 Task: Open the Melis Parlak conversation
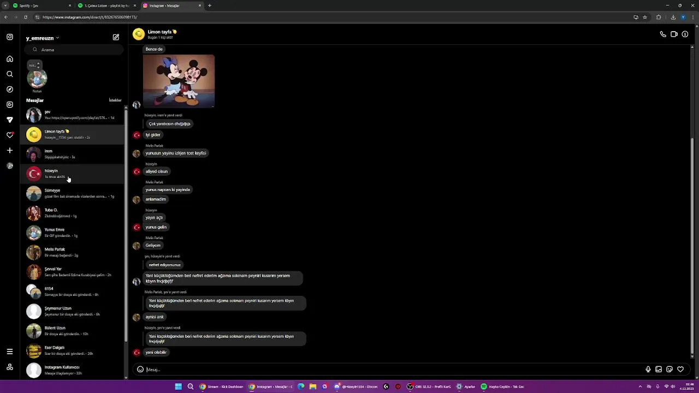[x=73, y=252]
